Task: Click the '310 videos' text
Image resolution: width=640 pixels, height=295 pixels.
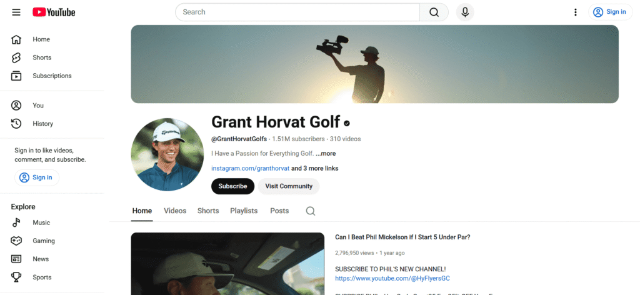Action: [x=345, y=139]
